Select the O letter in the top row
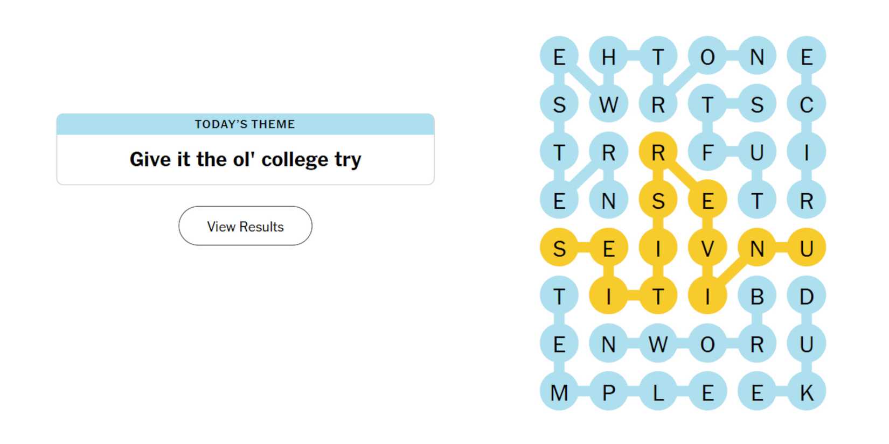Screen dimensions: 889x444 click(707, 57)
